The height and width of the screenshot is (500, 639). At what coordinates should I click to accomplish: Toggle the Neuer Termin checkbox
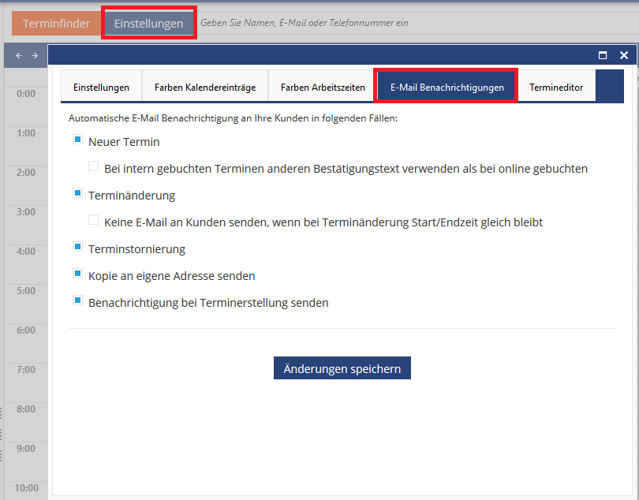click(77, 140)
